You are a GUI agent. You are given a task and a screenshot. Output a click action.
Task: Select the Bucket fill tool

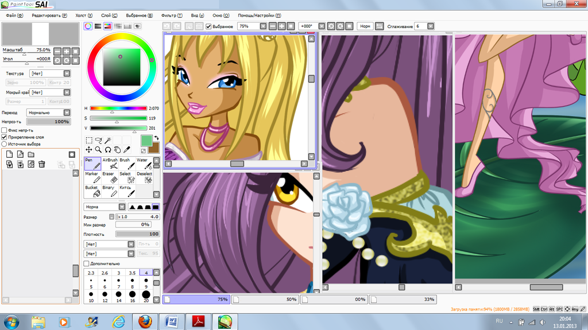[92, 191]
